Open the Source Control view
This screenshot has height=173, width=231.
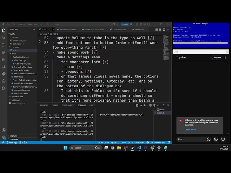[4, 45]
